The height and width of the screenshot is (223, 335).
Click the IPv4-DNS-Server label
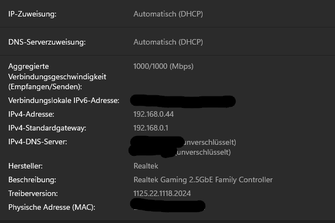pyautogui.click(x=38, y=142)
